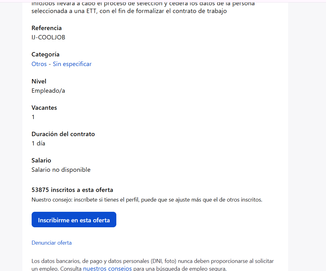Select the Empleado/a level text
Image resolution: width=326 pixels, height=271 pixels.
(x=48, y=91)
